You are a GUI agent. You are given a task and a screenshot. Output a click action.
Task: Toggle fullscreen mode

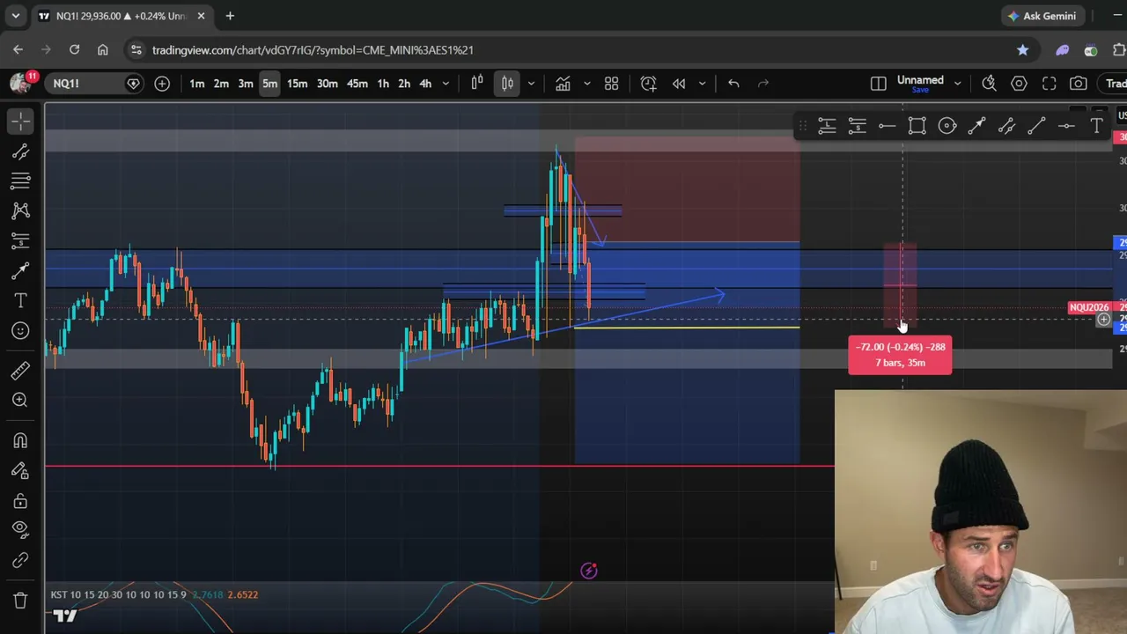coord(1049,84)
